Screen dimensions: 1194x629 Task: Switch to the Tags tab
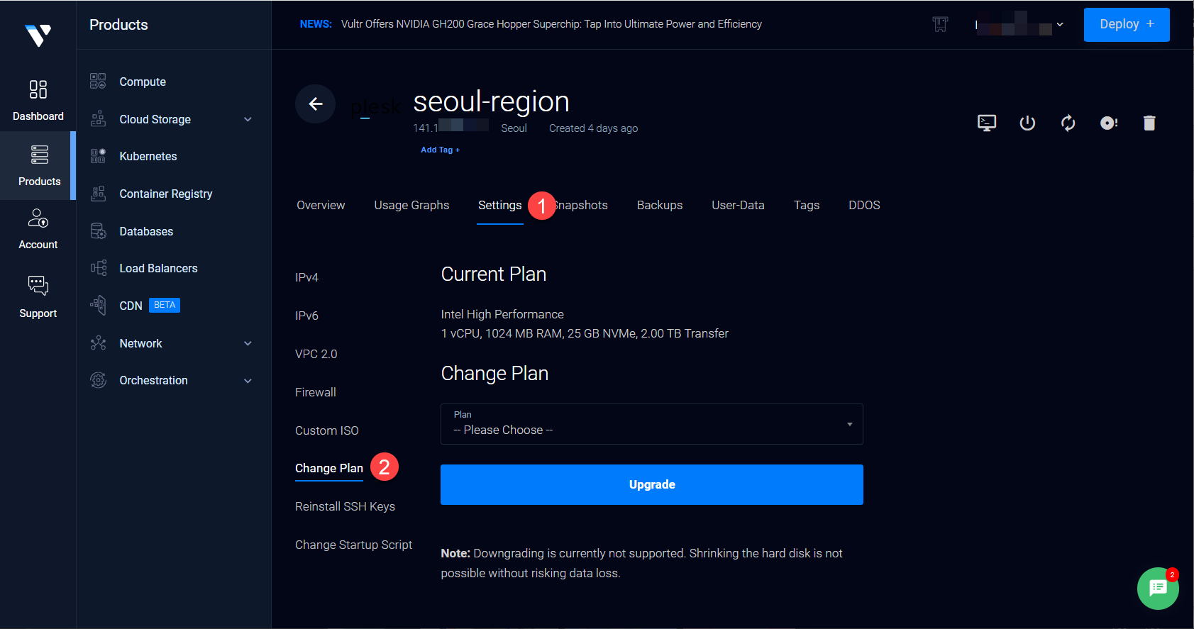click(x=807, y=205)
